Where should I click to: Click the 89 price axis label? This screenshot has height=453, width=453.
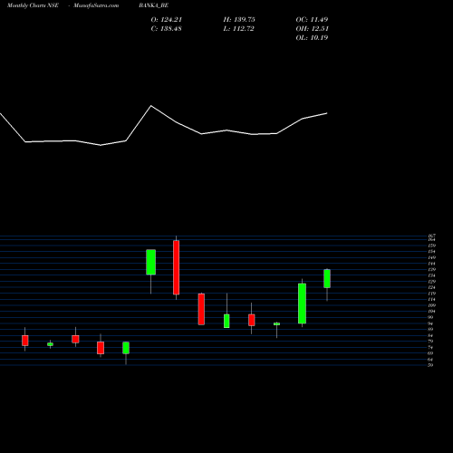(x=430, y=329)
